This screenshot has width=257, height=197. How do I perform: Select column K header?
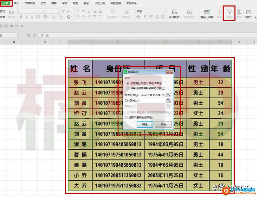[x=239, y=42]
